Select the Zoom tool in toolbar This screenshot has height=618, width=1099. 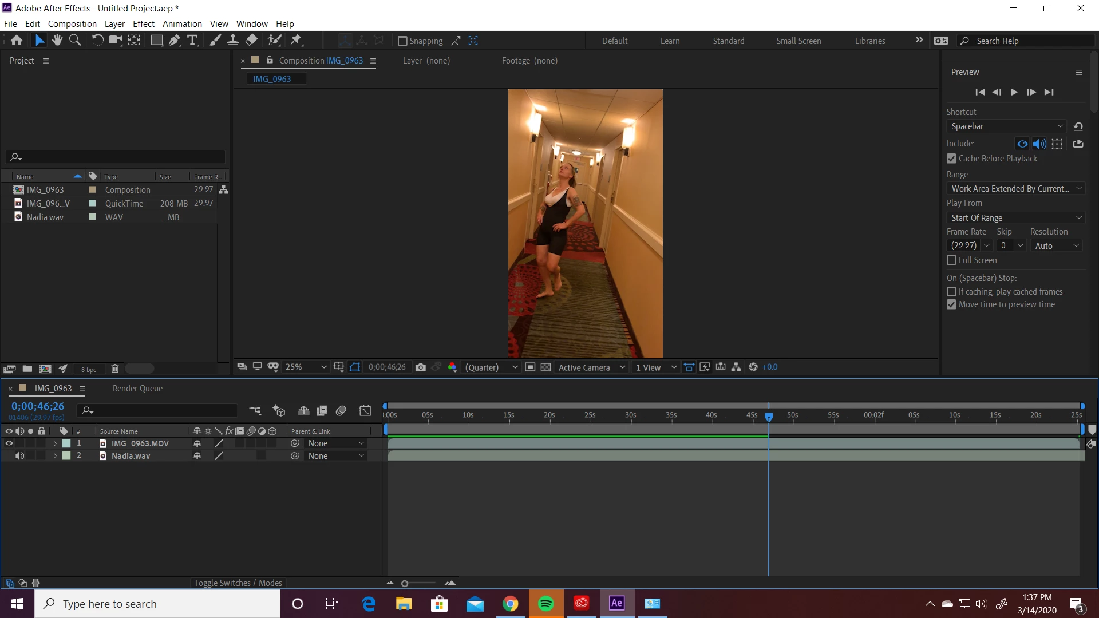click(x=75, y=40)
